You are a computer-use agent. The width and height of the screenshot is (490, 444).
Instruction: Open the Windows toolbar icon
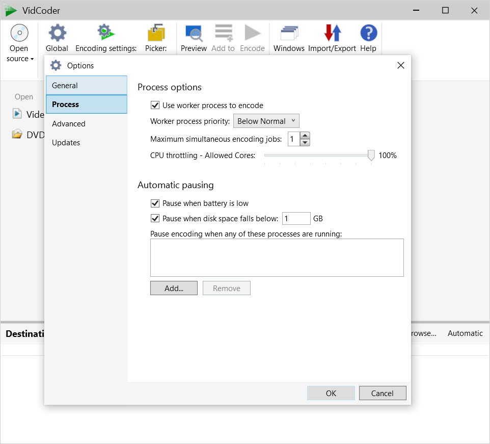click(x=289, y=33)
